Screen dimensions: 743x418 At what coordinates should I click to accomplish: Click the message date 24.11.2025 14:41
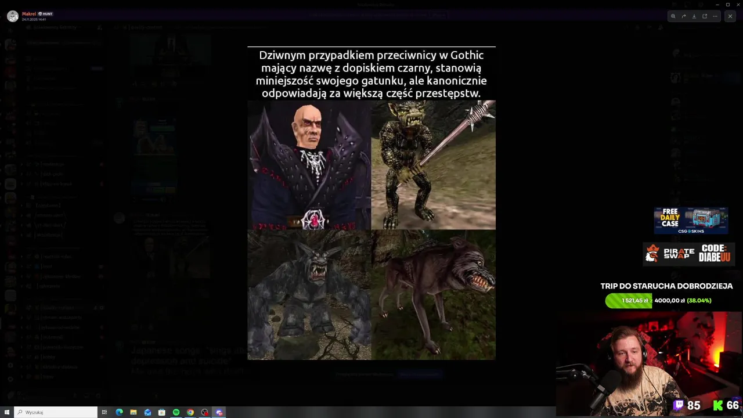tap(34, 19)
